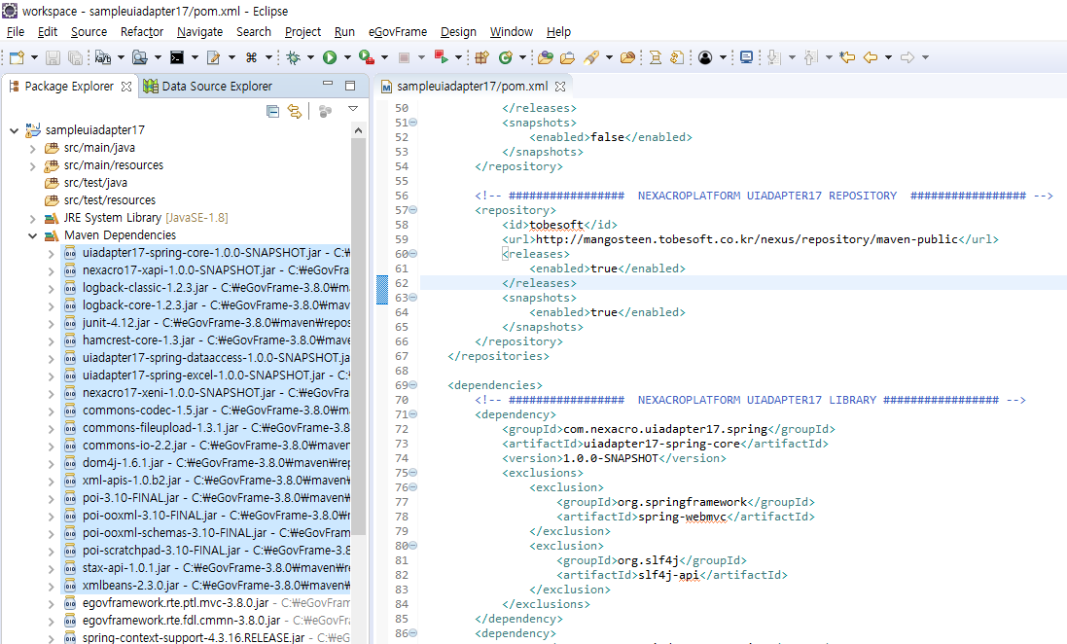Click the Package Explorer vertical scrollbar
The width and height of the screenshot is (1067, 644).
358,340
